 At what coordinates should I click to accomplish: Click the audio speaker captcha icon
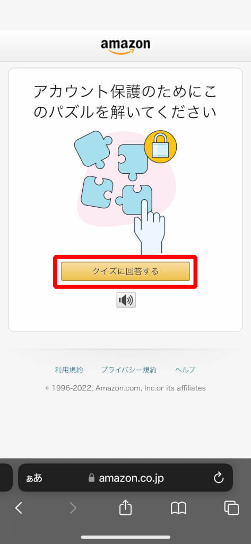126,300
